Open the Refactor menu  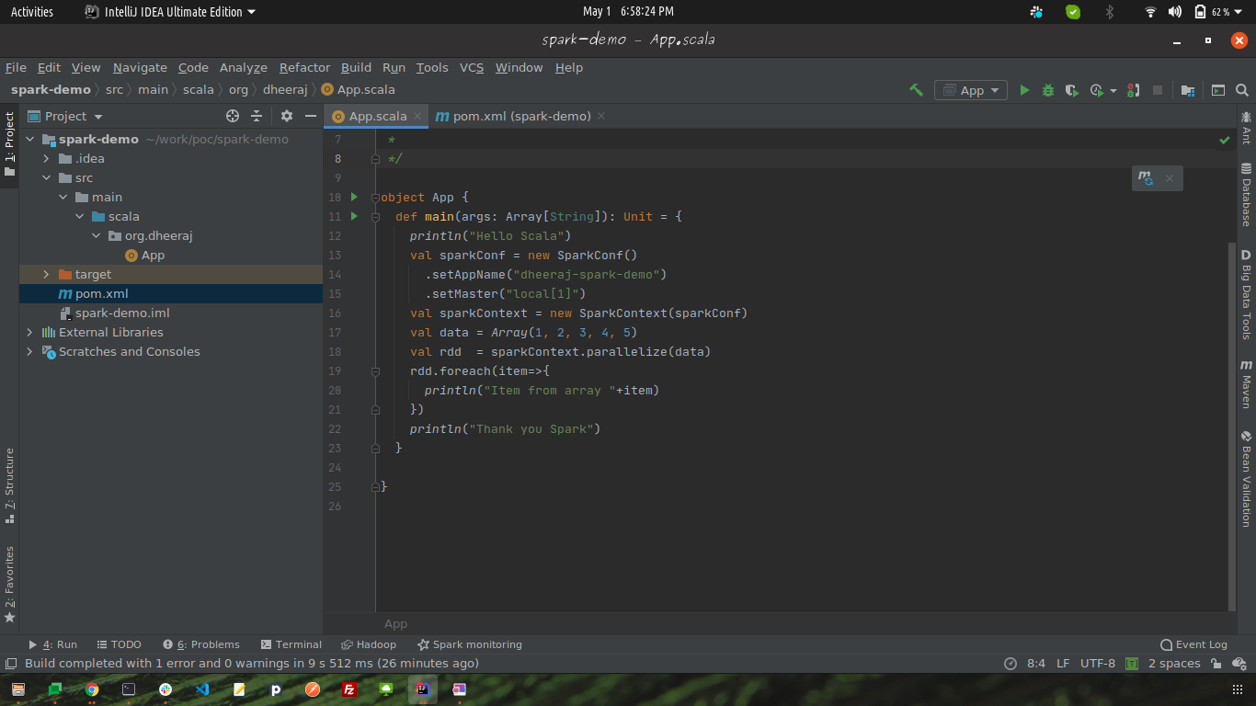304,67
